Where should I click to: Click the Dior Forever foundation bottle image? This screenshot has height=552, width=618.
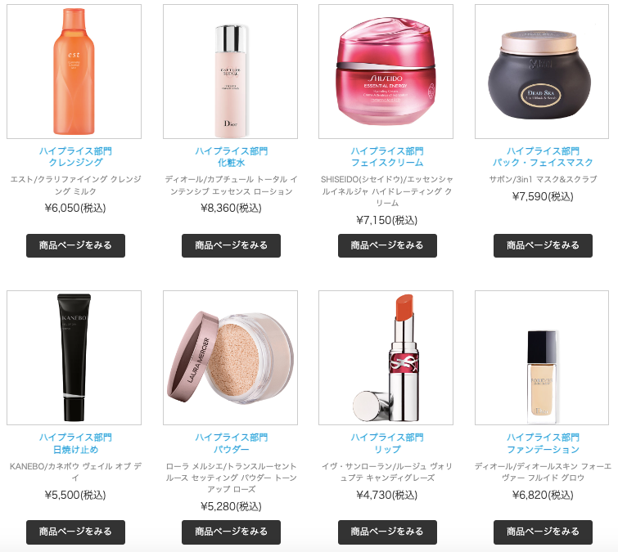tap(542, 357)
